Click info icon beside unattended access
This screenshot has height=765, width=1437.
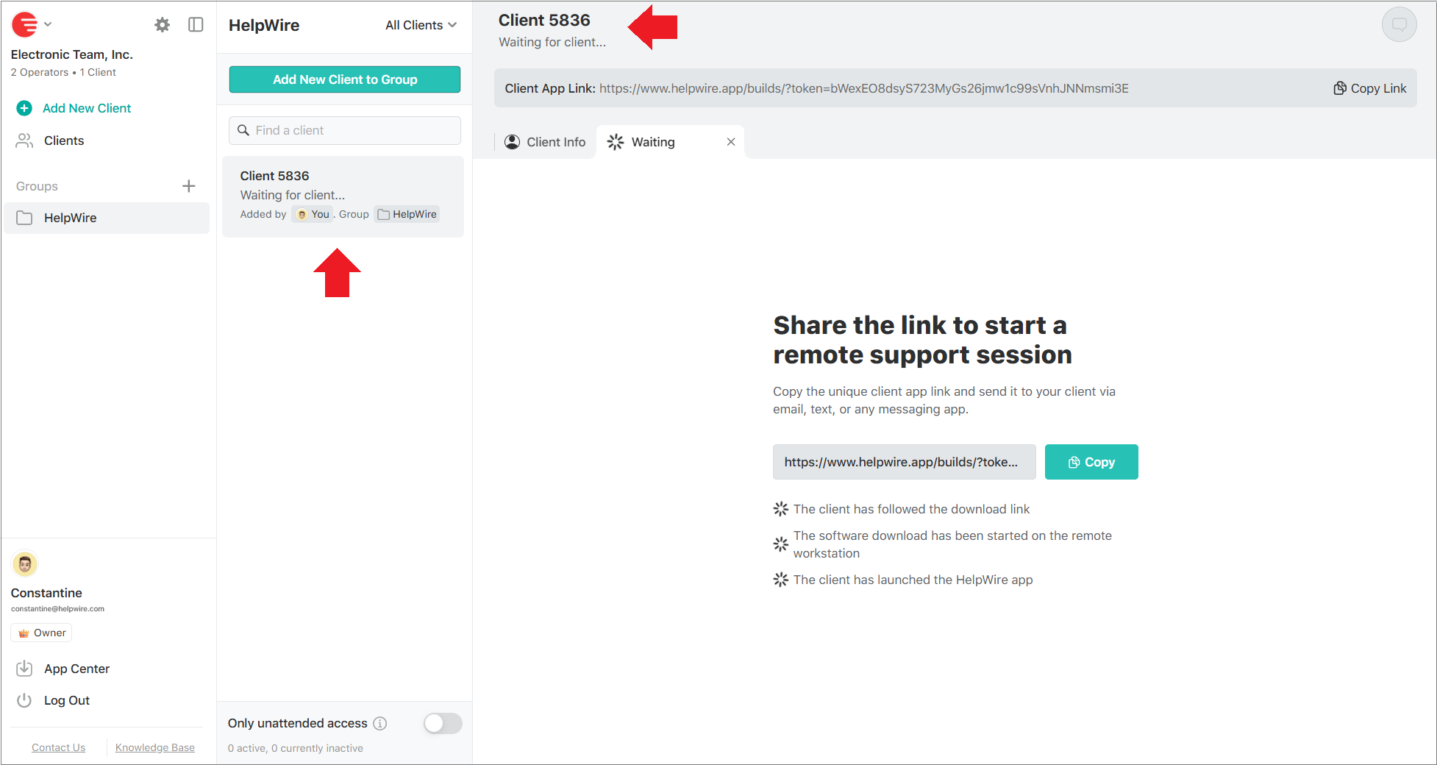(x=380, y=723)
